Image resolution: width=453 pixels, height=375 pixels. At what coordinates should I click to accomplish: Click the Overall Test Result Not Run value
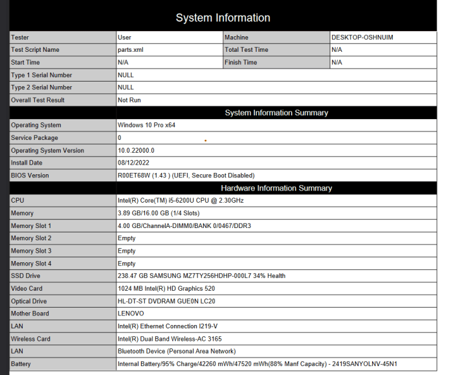click(129, 100)
